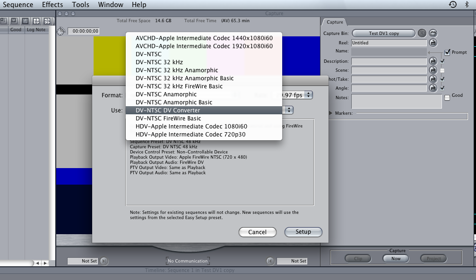Open the Window menu
Screen dimensions: 476x280
(x=111, y=5)
